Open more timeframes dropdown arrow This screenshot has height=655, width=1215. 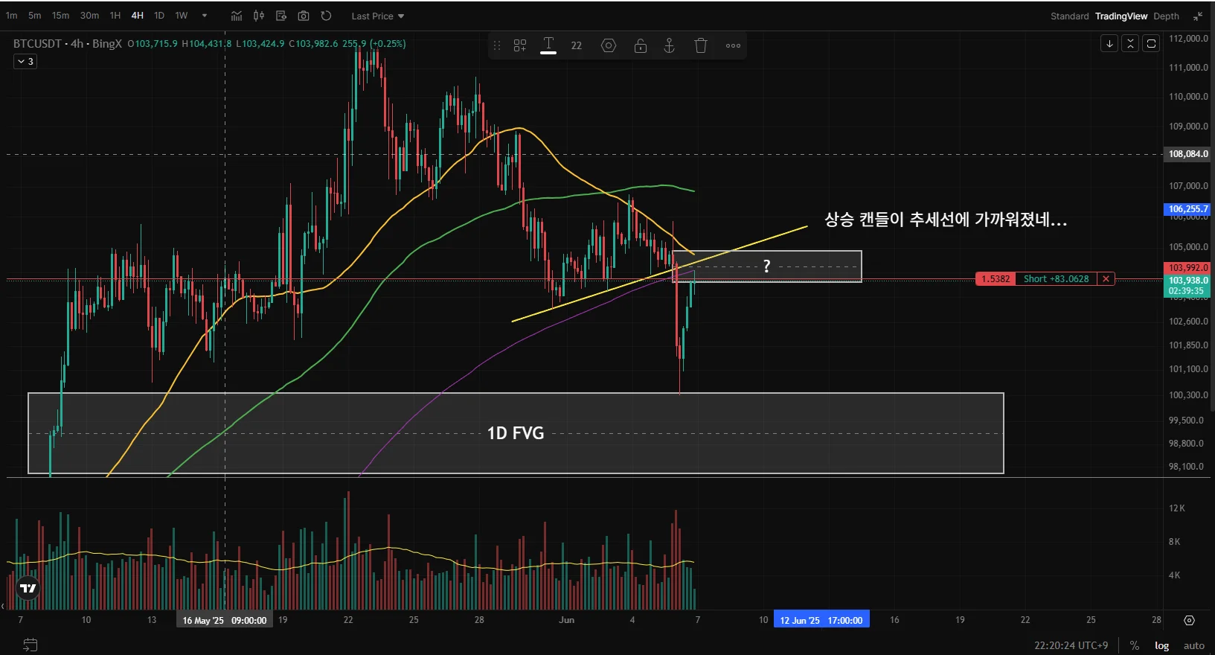coord(205,16)
